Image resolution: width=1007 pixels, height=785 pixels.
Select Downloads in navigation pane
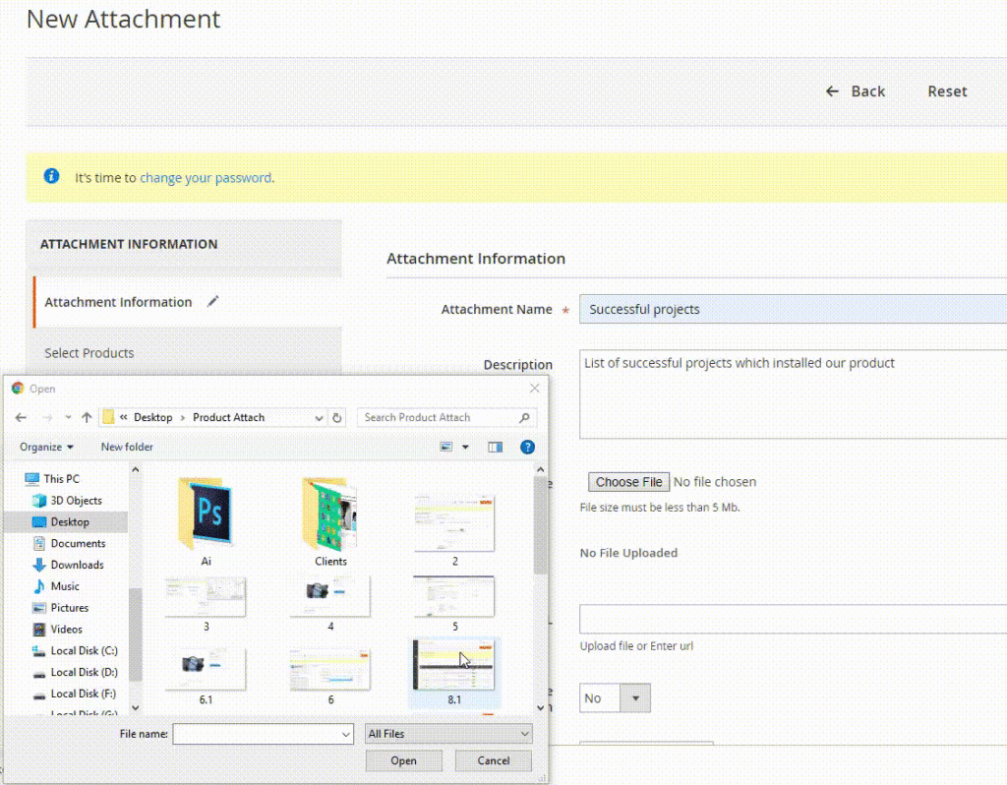click(x=77, y=565)
